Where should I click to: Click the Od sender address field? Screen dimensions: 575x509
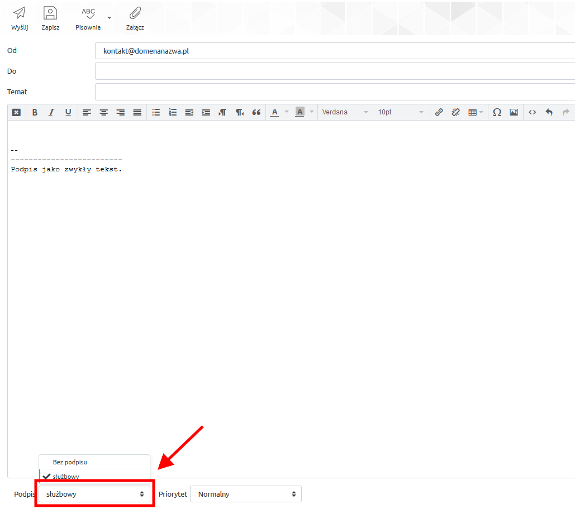335,51
